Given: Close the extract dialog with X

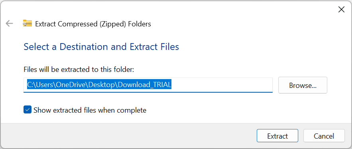Looking at the screenshot, I should (x=341, y=10).
